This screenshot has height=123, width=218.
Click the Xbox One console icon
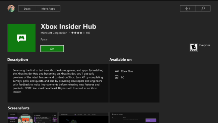coord(117,71)
